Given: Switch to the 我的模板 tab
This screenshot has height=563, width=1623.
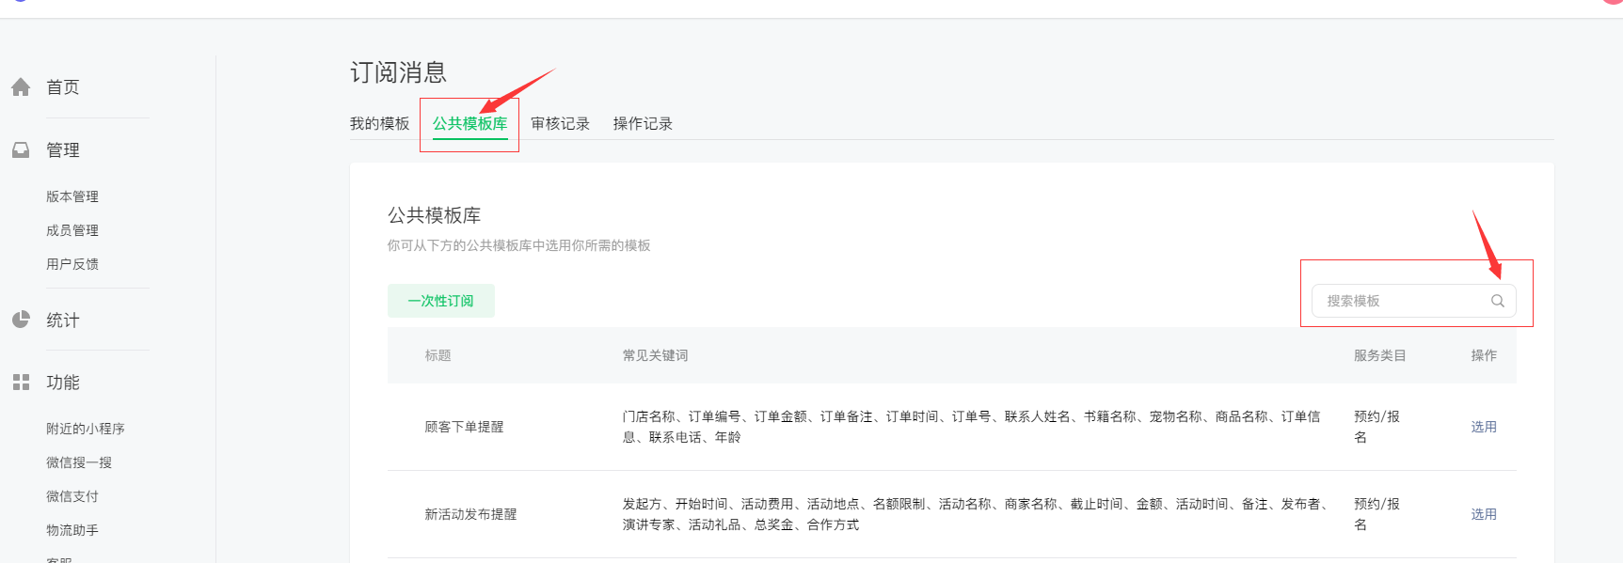Looking at the screenshot, I should click(380, 124).
